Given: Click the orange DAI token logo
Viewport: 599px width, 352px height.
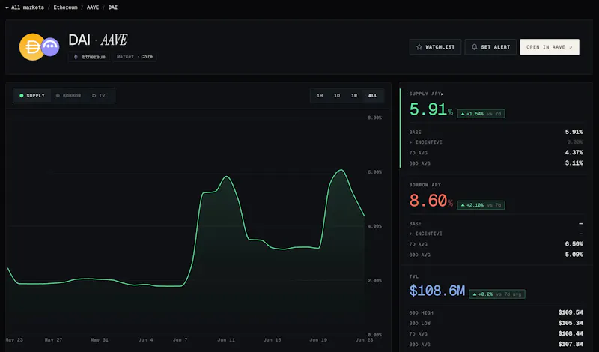Looking at the screenshot, I should (31, 47).
